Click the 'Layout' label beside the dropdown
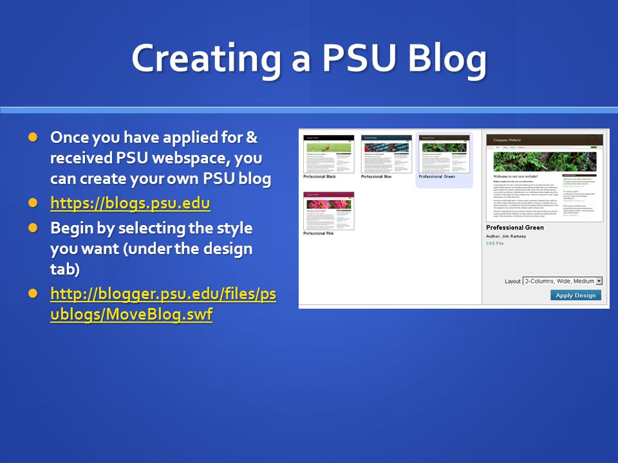This screenshot has height=463, width=618. 512,282
